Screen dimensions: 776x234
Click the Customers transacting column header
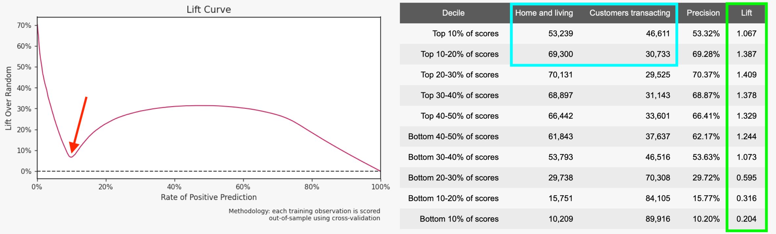(x=630, y=13)
